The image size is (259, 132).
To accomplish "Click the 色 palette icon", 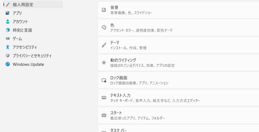I will pyautogui.click(x=104, y=27).
